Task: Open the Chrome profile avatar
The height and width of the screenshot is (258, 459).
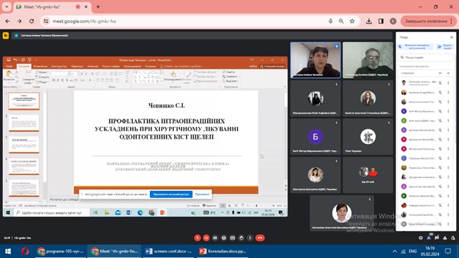Action: click(393, 21)
